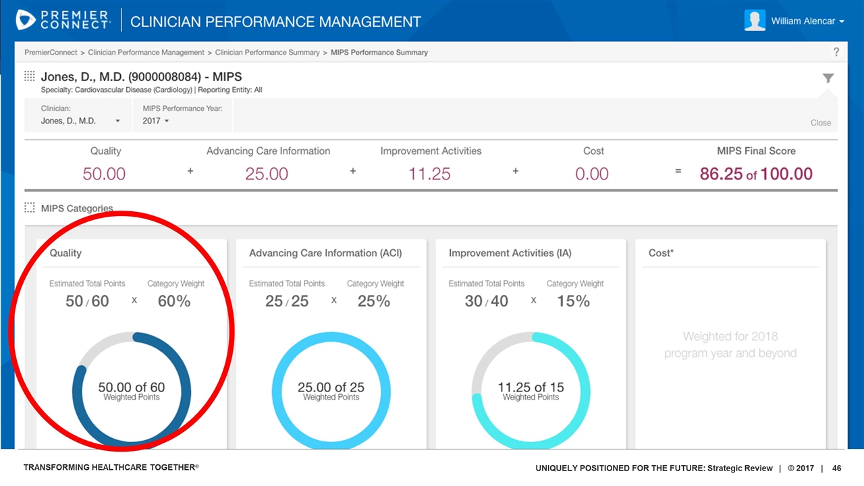Open the help question mark icon
The height and width of the screenshot is (486, 864).
836,52
